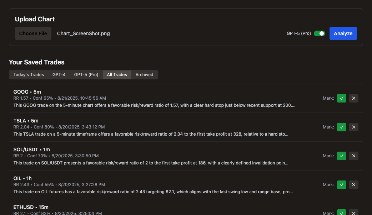Click the 'RR 2.43 • Conf 55%' details line
The width and height of the screenshot is (372, 215).
[x=59, y=185]
